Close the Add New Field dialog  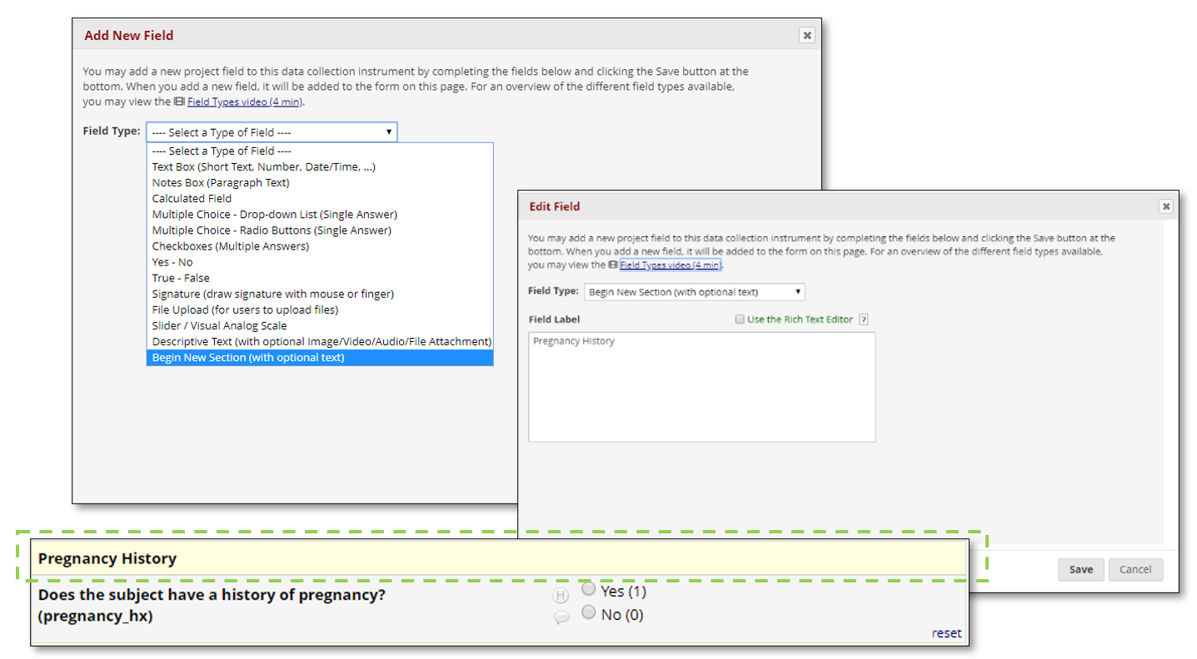(x=806, y=35)
